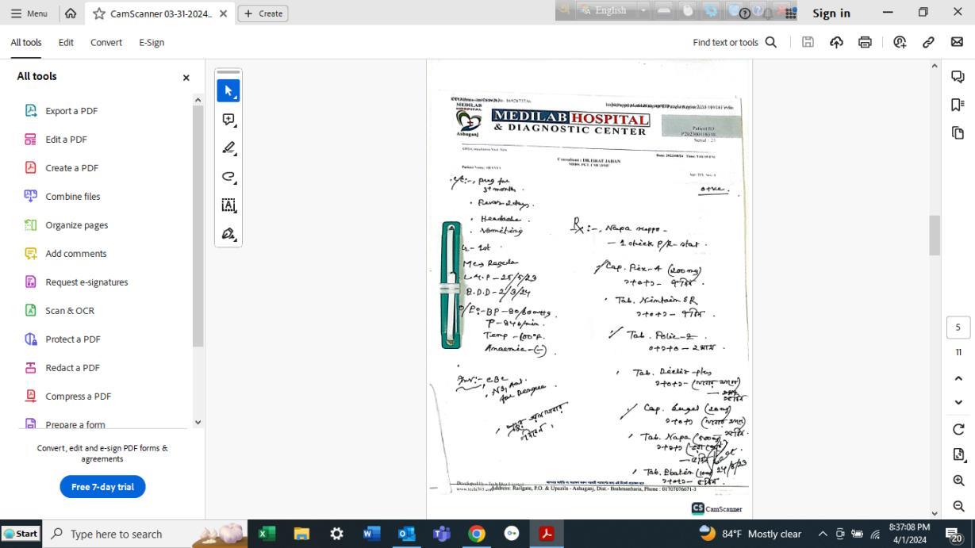Go to the Acrobat home icon
The height and width of the screenshot is (548, 975).
click(x=71, y=13)
